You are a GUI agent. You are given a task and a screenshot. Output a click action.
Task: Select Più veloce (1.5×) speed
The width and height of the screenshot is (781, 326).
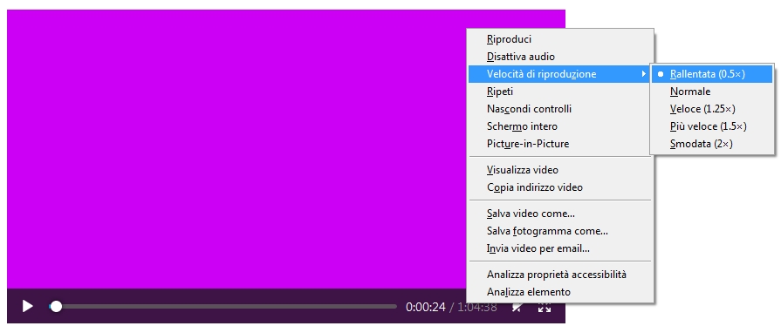pyautogui.click(x=712, y=126)
